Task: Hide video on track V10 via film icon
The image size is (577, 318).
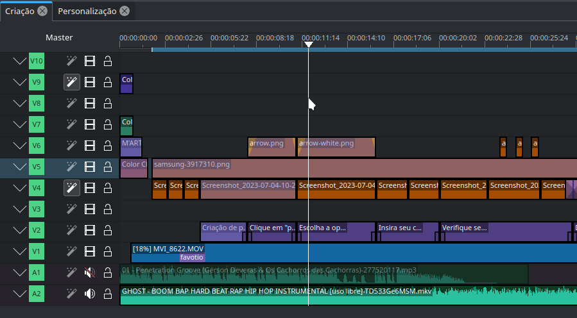Action: coord(90,61)
